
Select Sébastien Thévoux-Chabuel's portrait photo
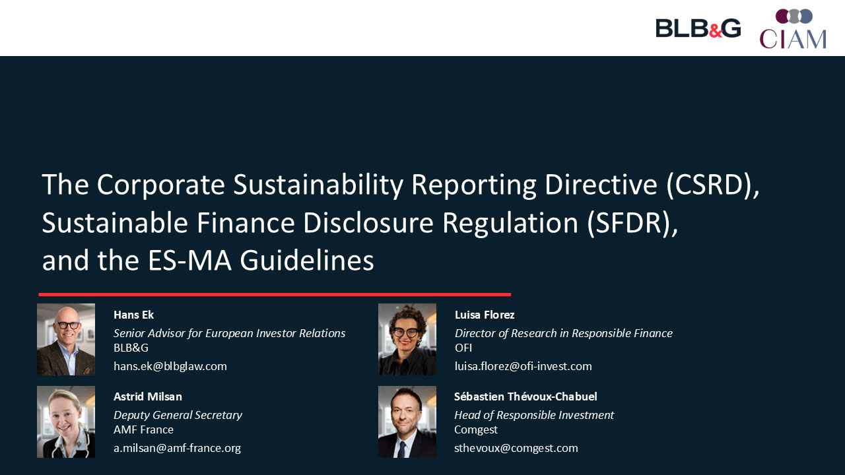407,422
